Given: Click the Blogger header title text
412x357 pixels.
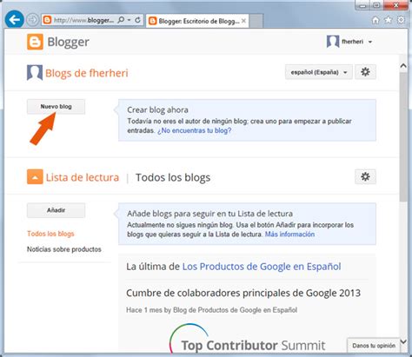Looking at the screenshot, I should click(x=68, y=43).
